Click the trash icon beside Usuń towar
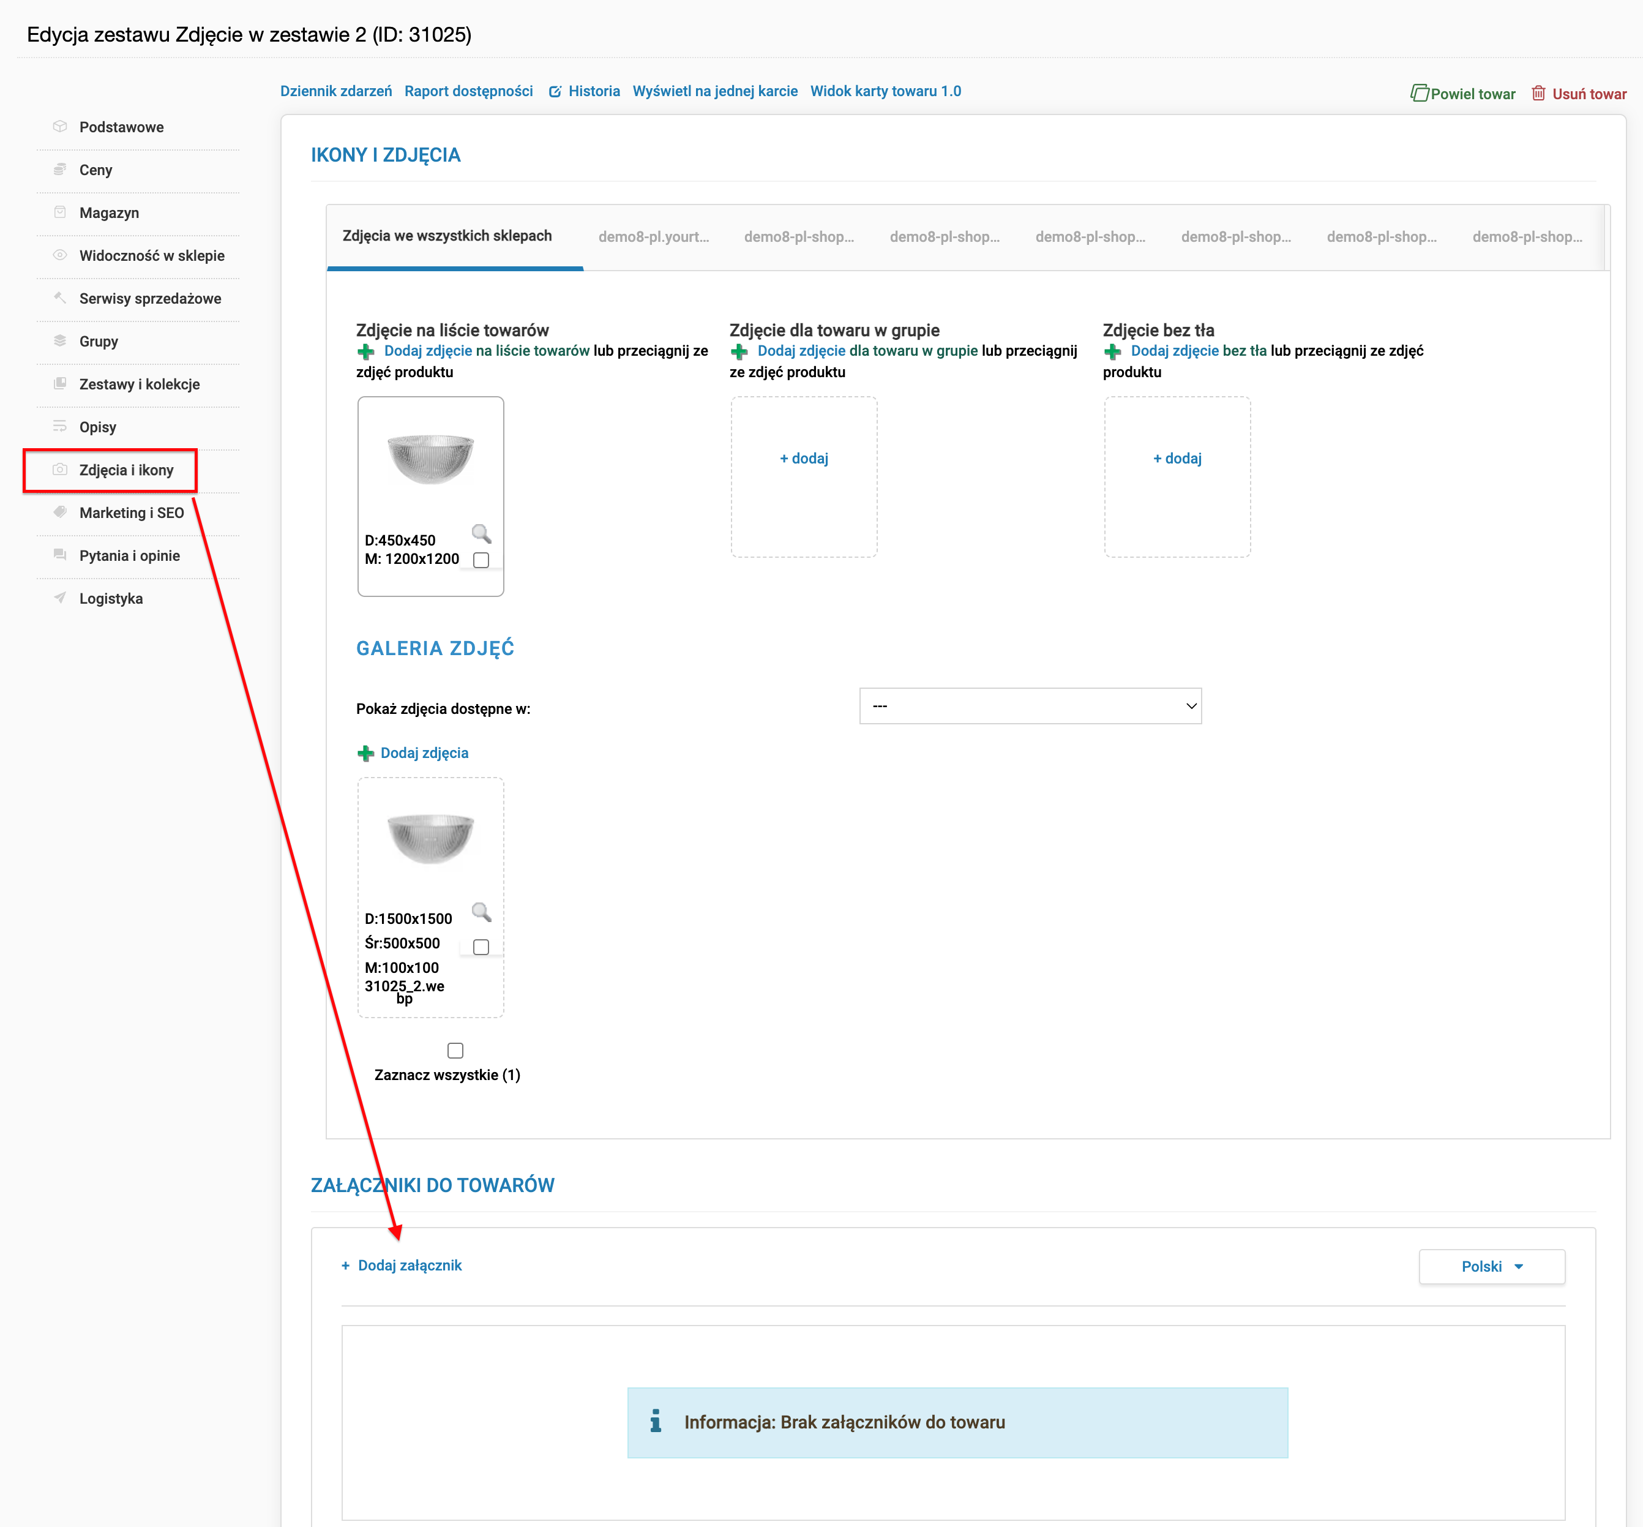 tap(1538, 92)
